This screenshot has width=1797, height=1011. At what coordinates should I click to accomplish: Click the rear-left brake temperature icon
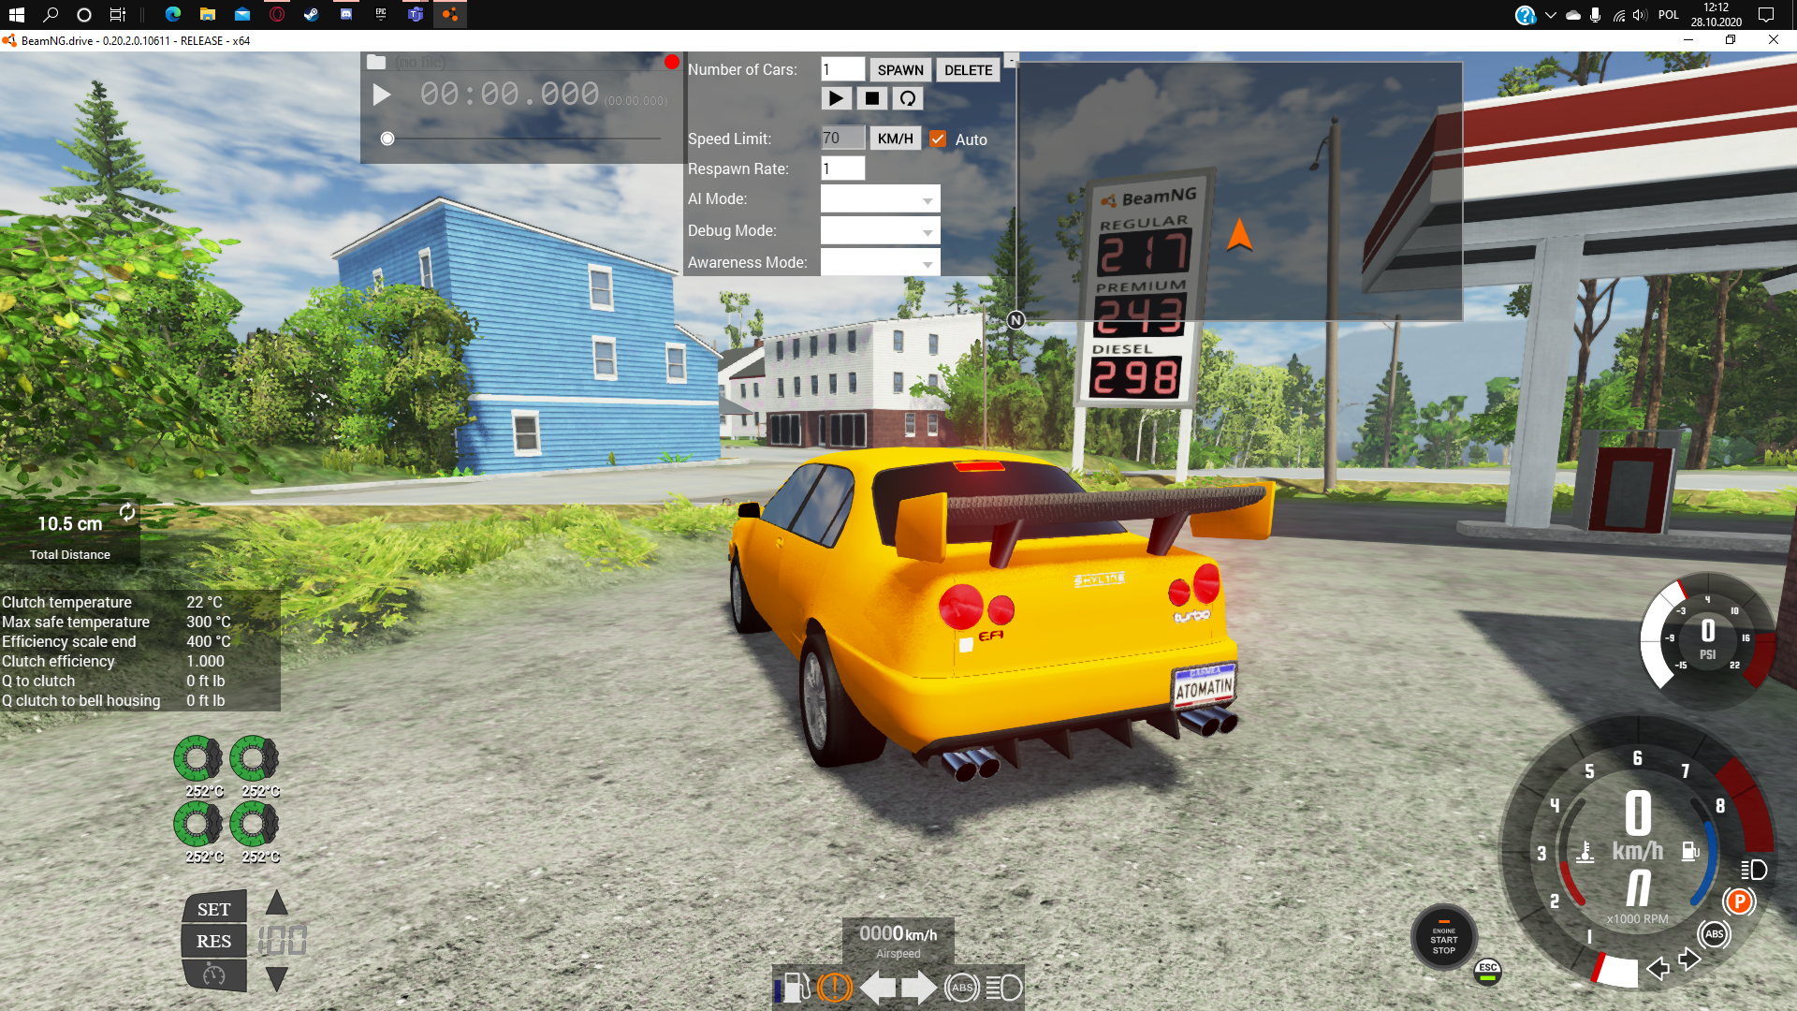197,825
